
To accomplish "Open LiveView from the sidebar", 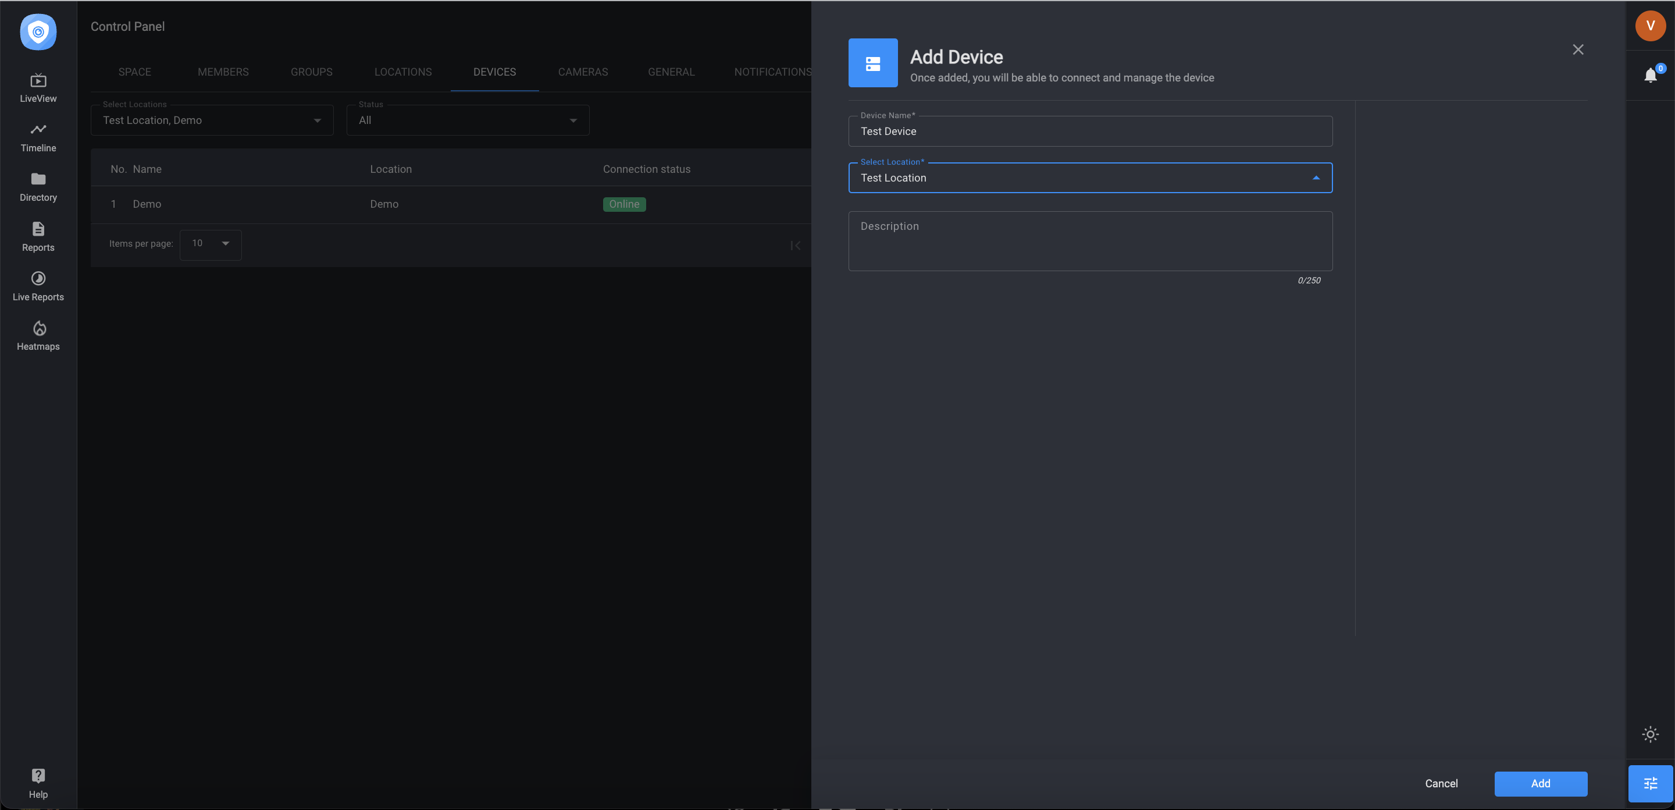I will click(38, 88).
